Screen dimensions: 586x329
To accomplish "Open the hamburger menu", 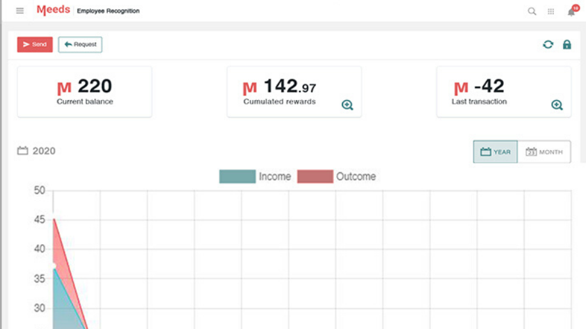I will [x=20, y=11].
